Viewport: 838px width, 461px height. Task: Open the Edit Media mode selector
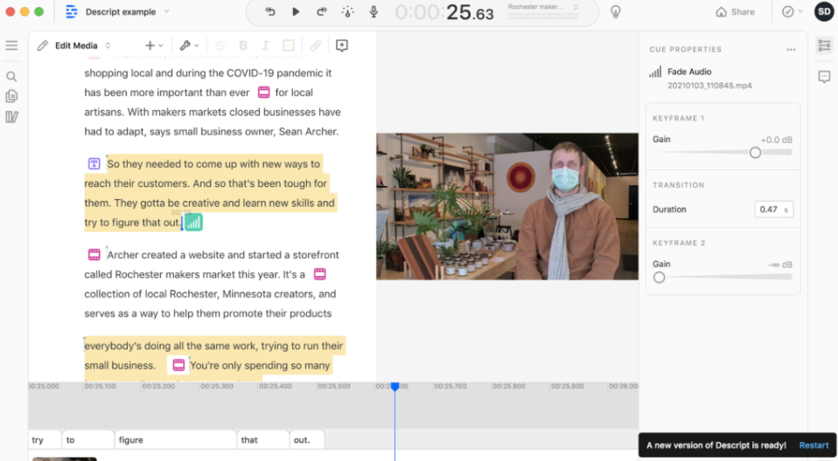[x=74, y=45]
